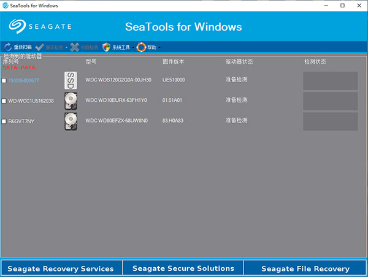Click the 帮助 lifebuoy icon
Viewport: 368px width, 277px height.
(x=141, y=47)
